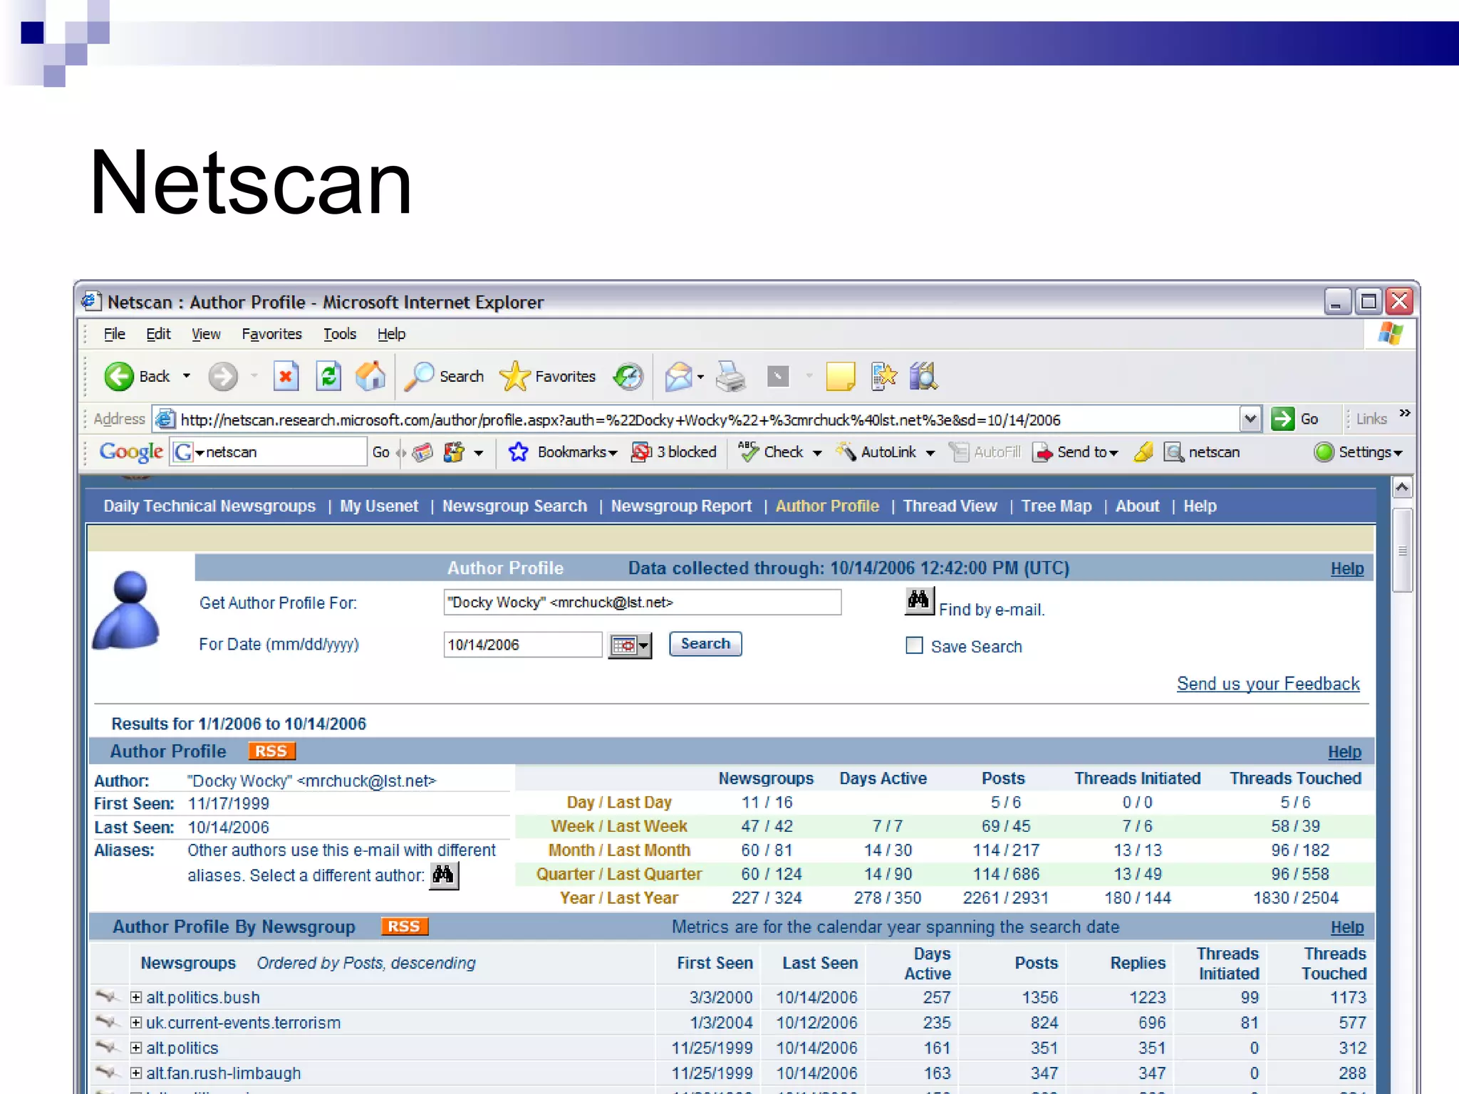
Task: Click the Print icon
Action: click(x=730, y=376)
